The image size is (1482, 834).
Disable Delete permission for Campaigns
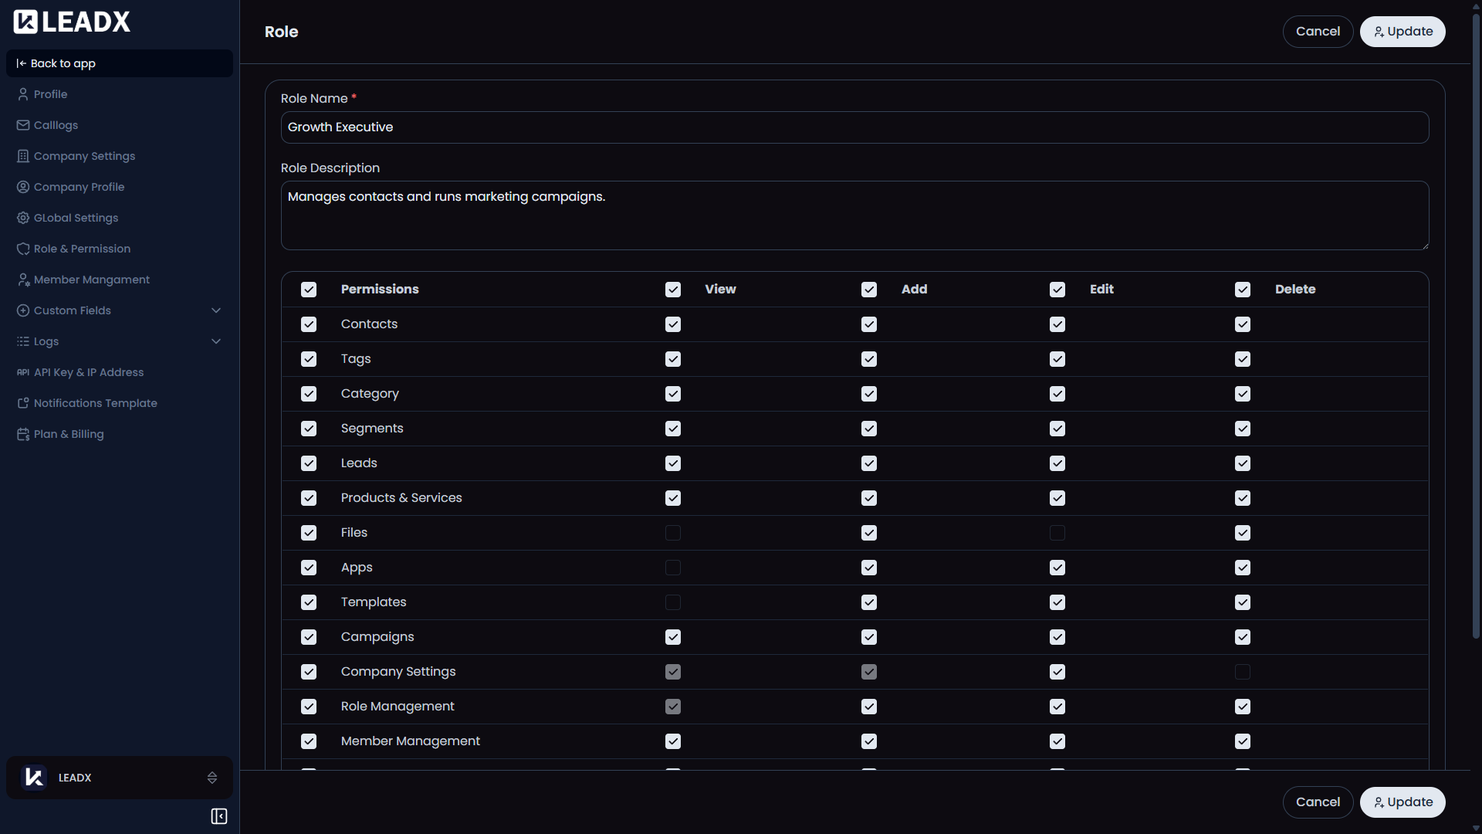1243,637
